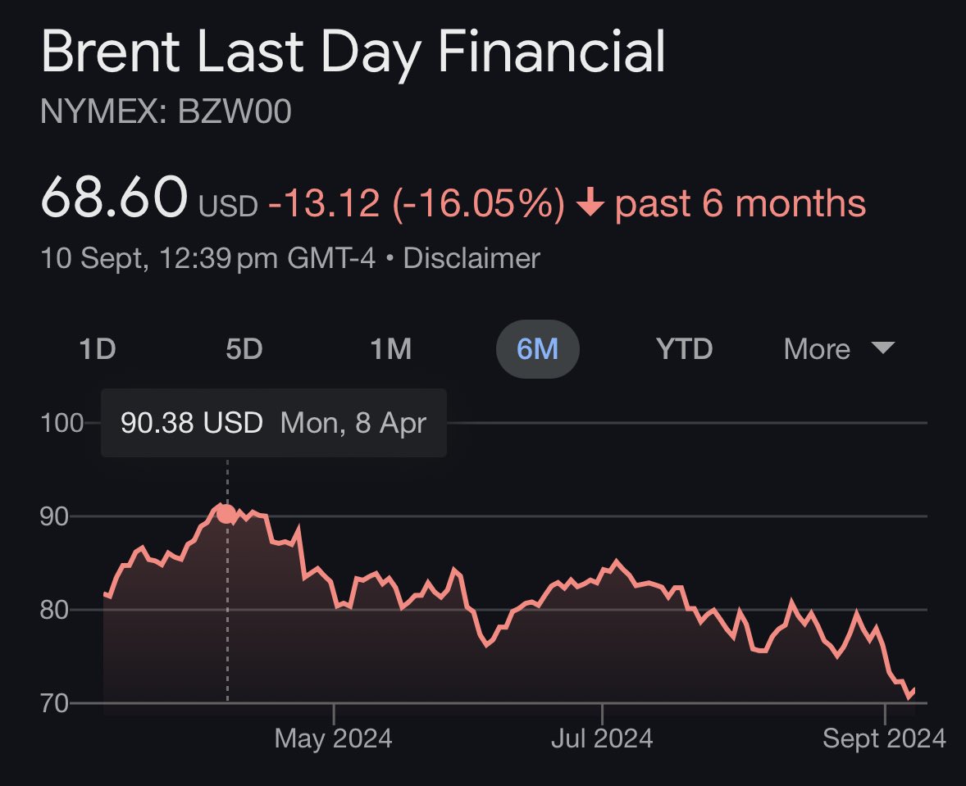The width and height of the screenshot is (966, 786).
Task: Click the Brent Last Day Financial title
Action: pos(354,52)
